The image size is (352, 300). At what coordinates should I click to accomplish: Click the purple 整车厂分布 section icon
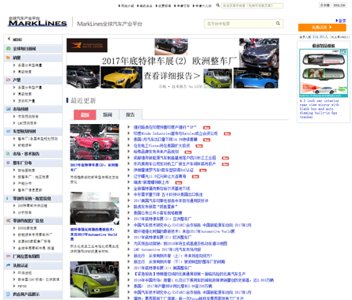pos(9,163)
